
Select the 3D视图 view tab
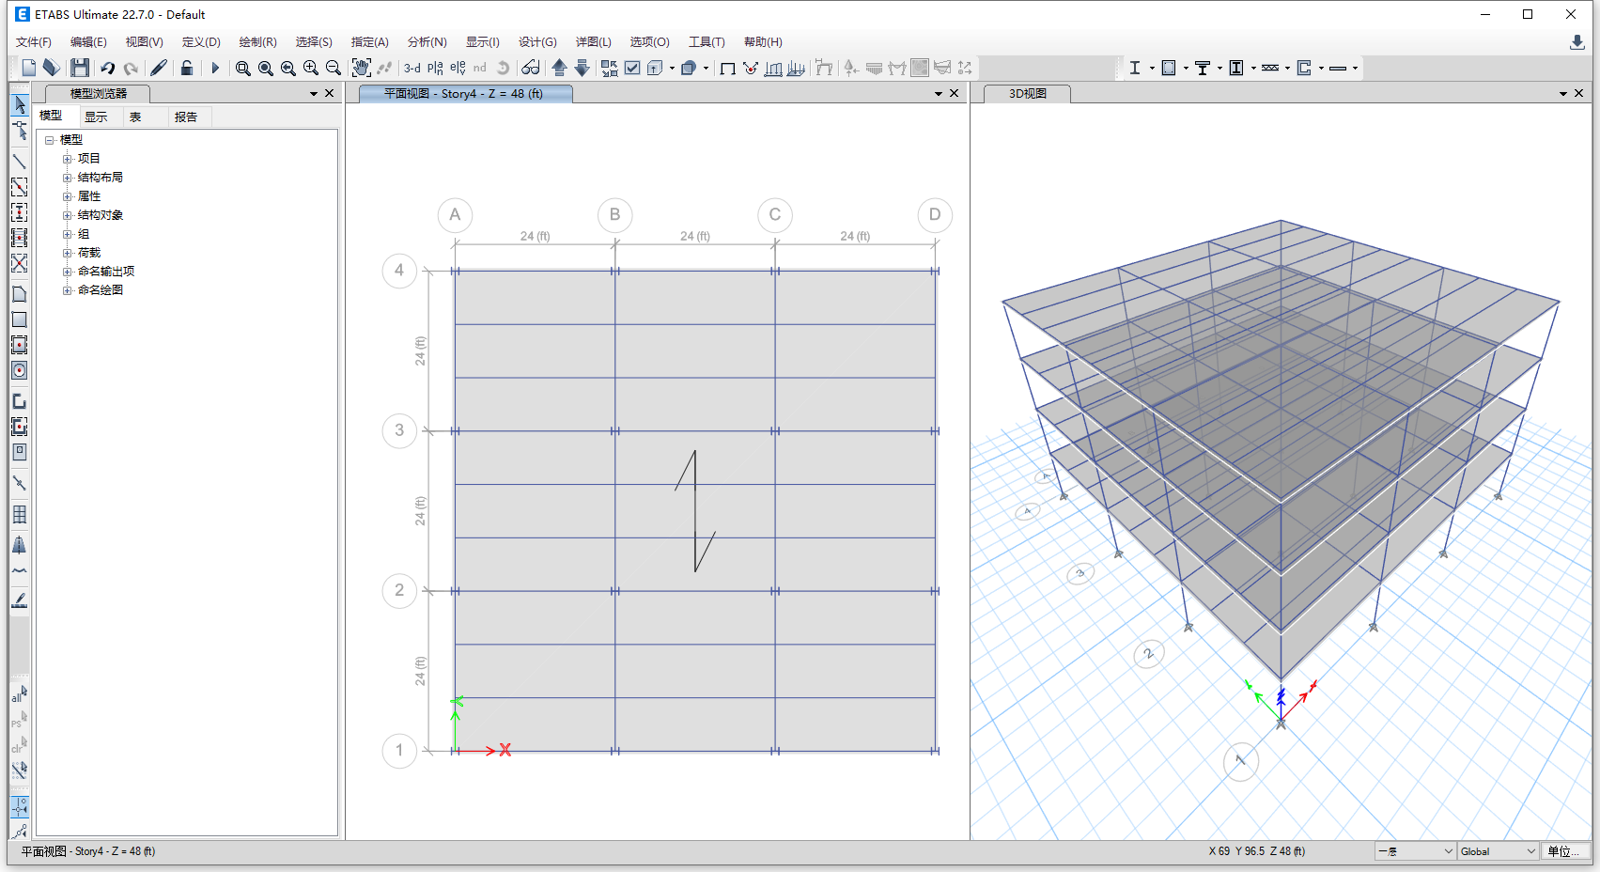coord(1027,94)
